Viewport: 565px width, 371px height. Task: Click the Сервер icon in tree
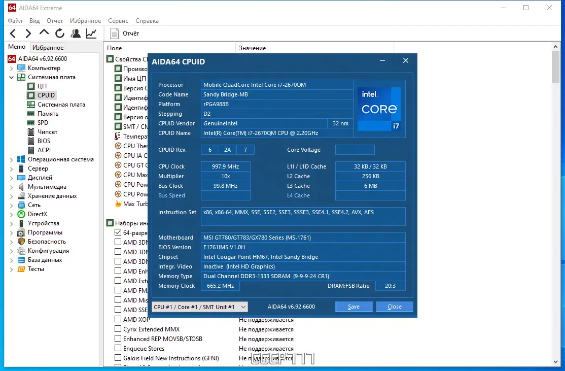(21, 168)
